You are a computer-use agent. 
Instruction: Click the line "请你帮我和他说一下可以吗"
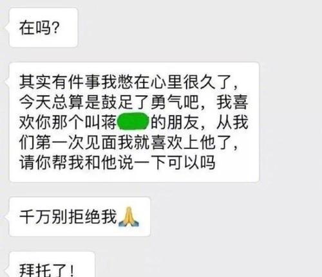click(117, 162)
